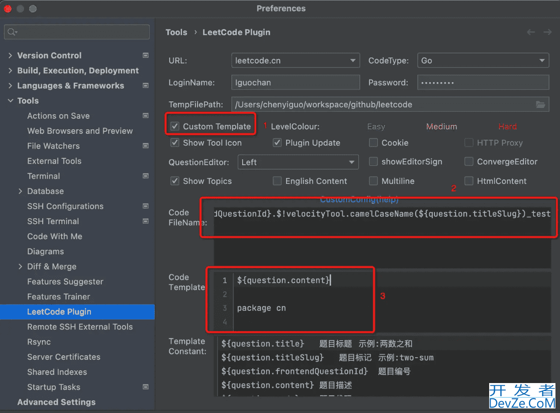Check the ConvergeEditor option
Screen dimensions: 560x413
pos(469,162)
